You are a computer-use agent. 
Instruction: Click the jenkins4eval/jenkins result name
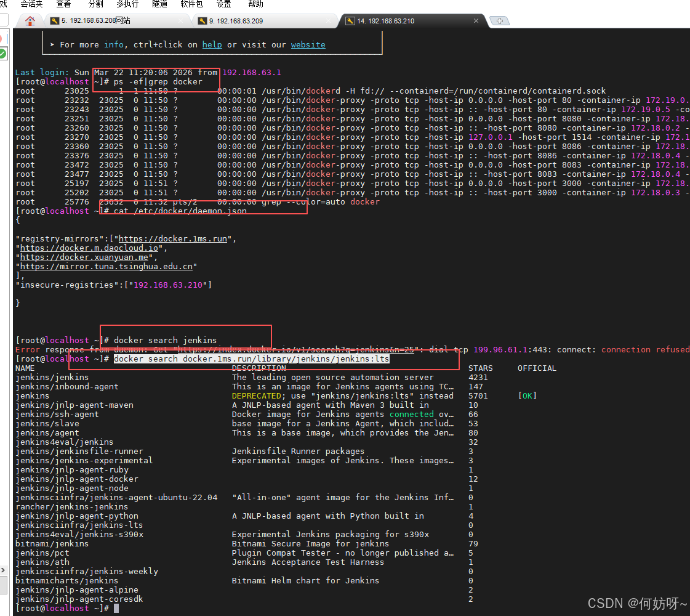pos(64,442)
